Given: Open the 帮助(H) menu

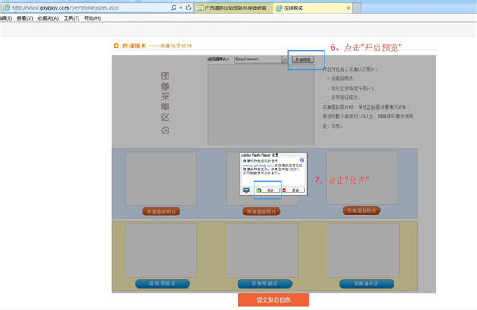Looking at the screenshot, I should pos(92,18).
